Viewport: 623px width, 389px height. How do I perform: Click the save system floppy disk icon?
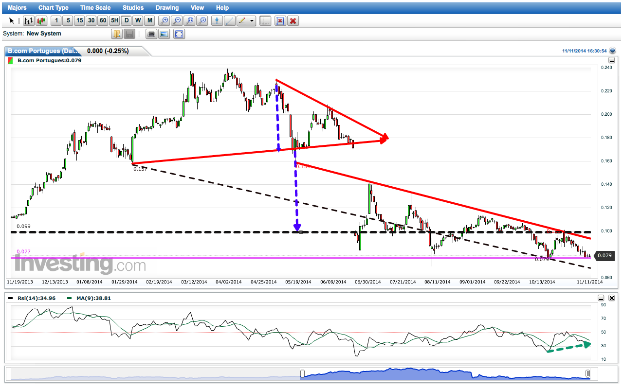pos(129,34)
